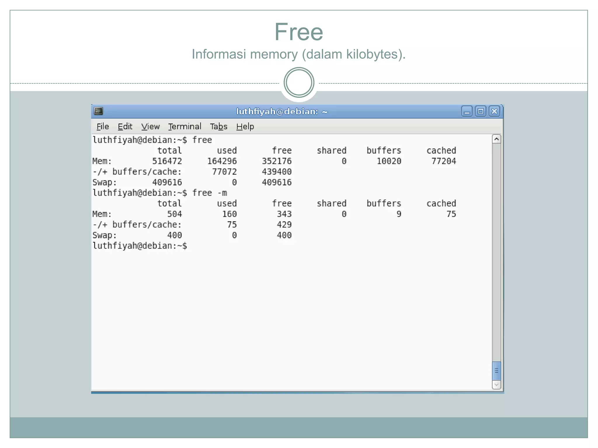This screenshot has height=448, width=598.
Task: Click the terminal window title text
Action: (x=282, y=111)
